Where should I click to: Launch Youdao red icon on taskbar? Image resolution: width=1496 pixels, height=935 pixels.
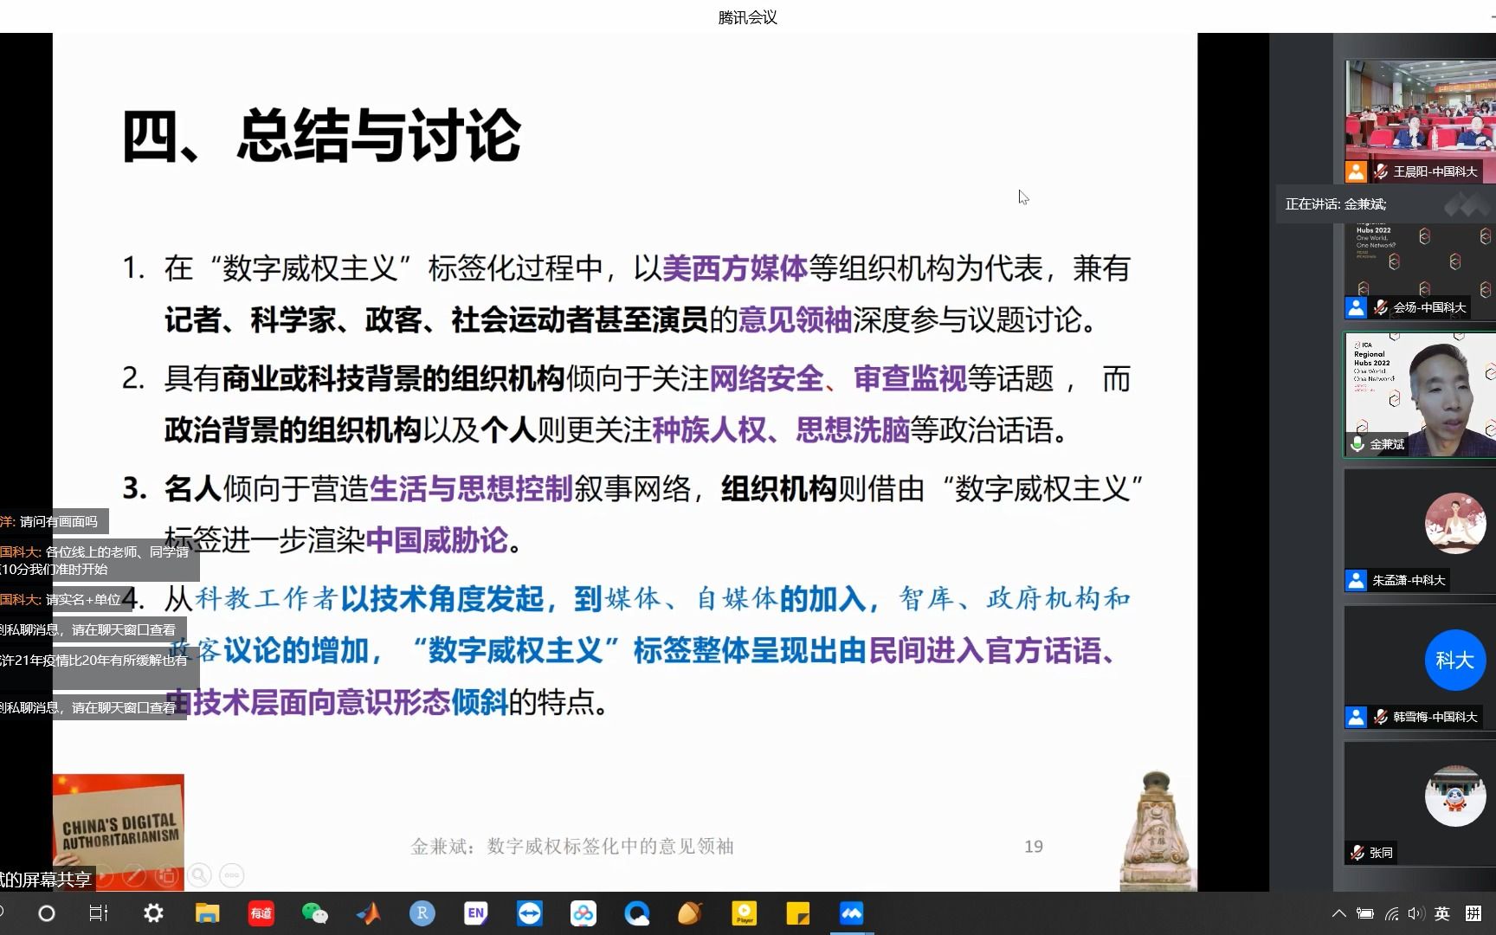click(261, 913)
